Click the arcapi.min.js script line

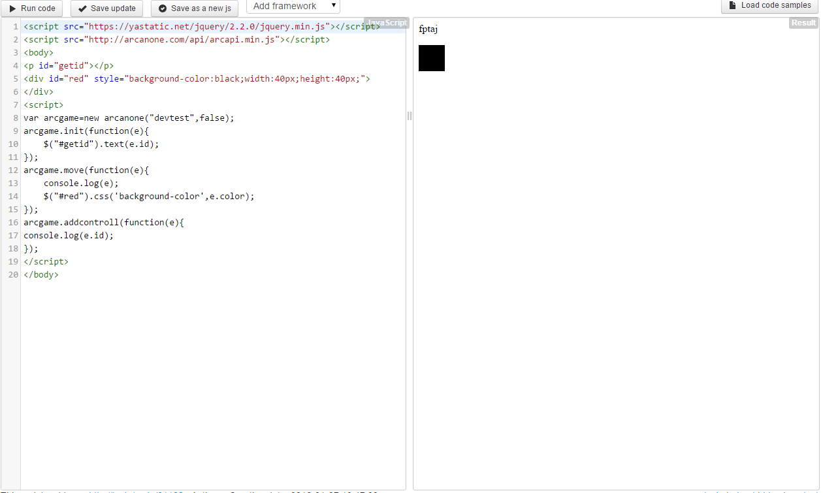[x=177, y=40]
